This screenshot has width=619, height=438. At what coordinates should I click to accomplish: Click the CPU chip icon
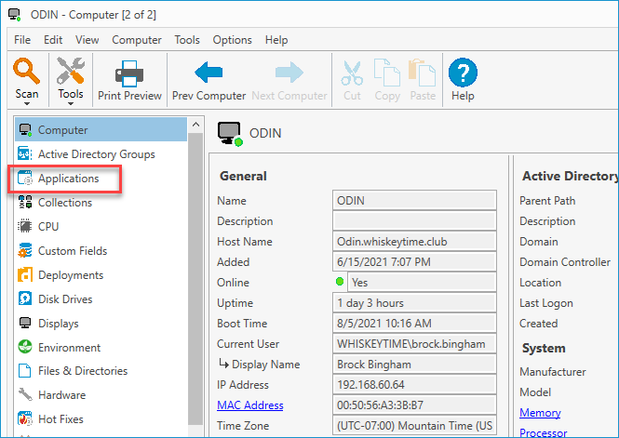click(25, 226)
